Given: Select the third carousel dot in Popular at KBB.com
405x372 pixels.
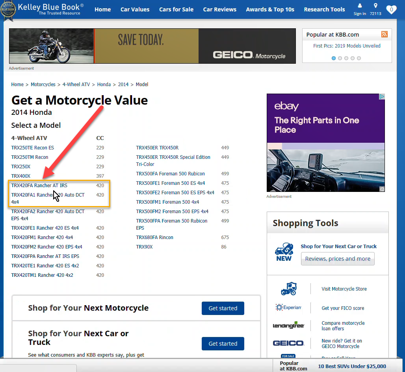Looking at the screenshot, I should point(346,58).
